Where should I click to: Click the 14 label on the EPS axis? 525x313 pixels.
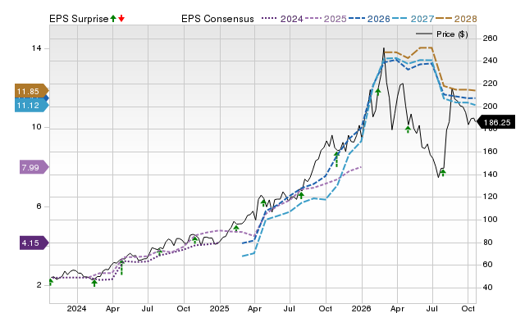36,48
